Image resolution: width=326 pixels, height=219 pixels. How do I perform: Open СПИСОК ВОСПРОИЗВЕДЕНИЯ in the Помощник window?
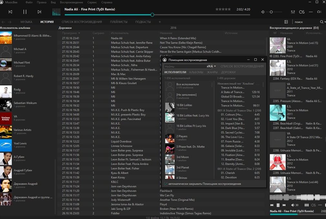[242, 66]
